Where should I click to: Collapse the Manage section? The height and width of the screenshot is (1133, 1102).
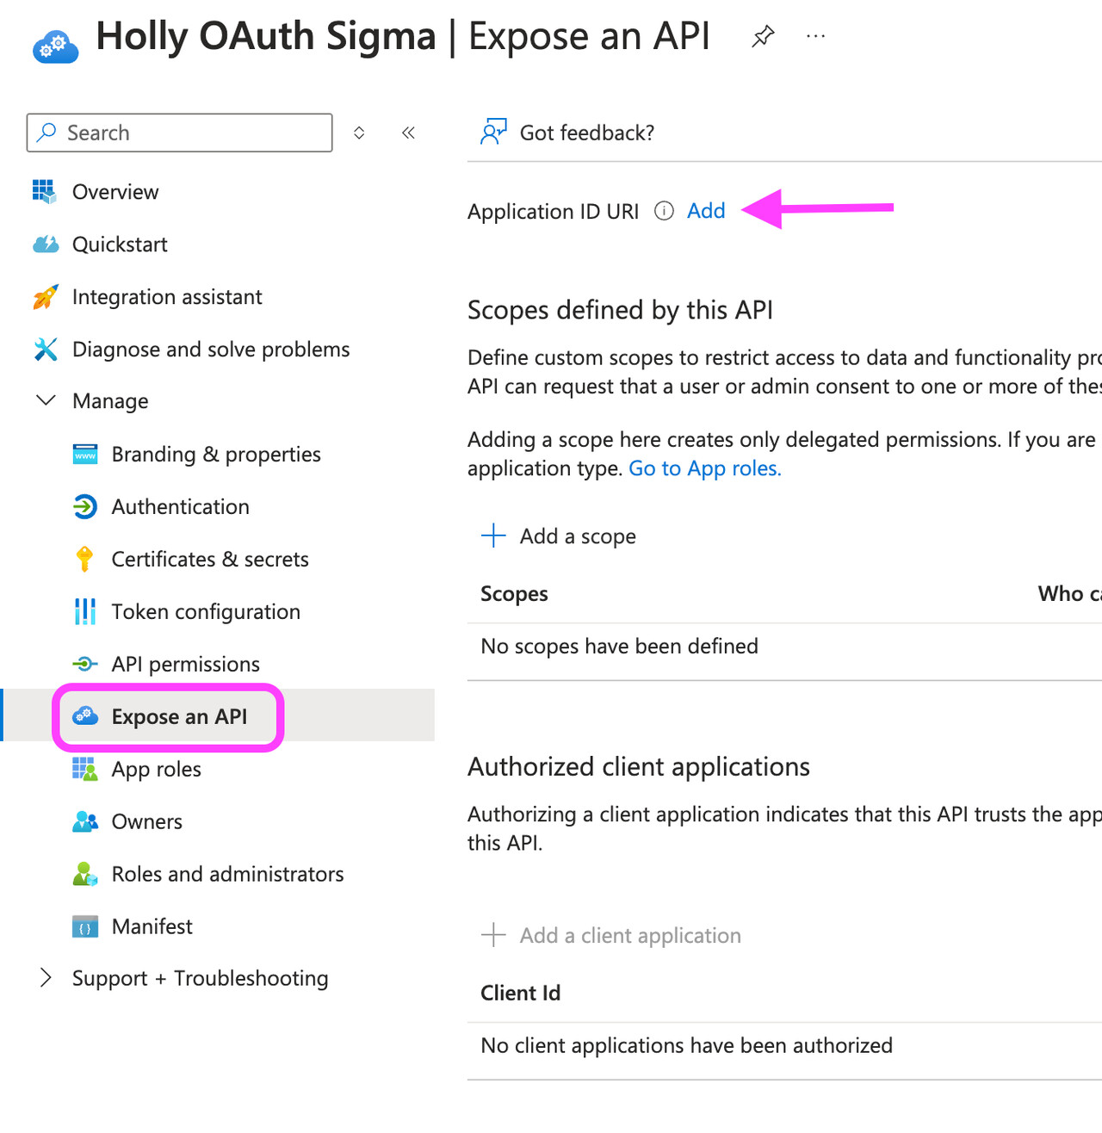(x=46, y=399)
